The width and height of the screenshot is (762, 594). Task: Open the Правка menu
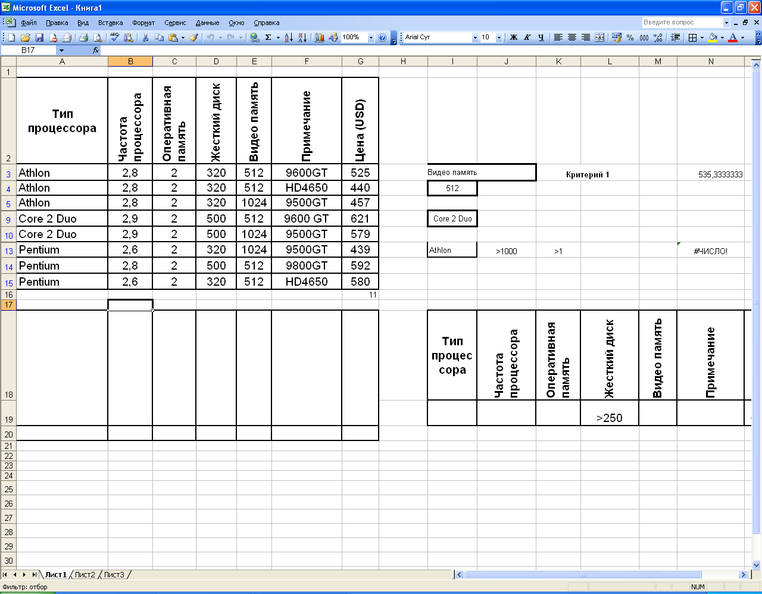(57, 23)
